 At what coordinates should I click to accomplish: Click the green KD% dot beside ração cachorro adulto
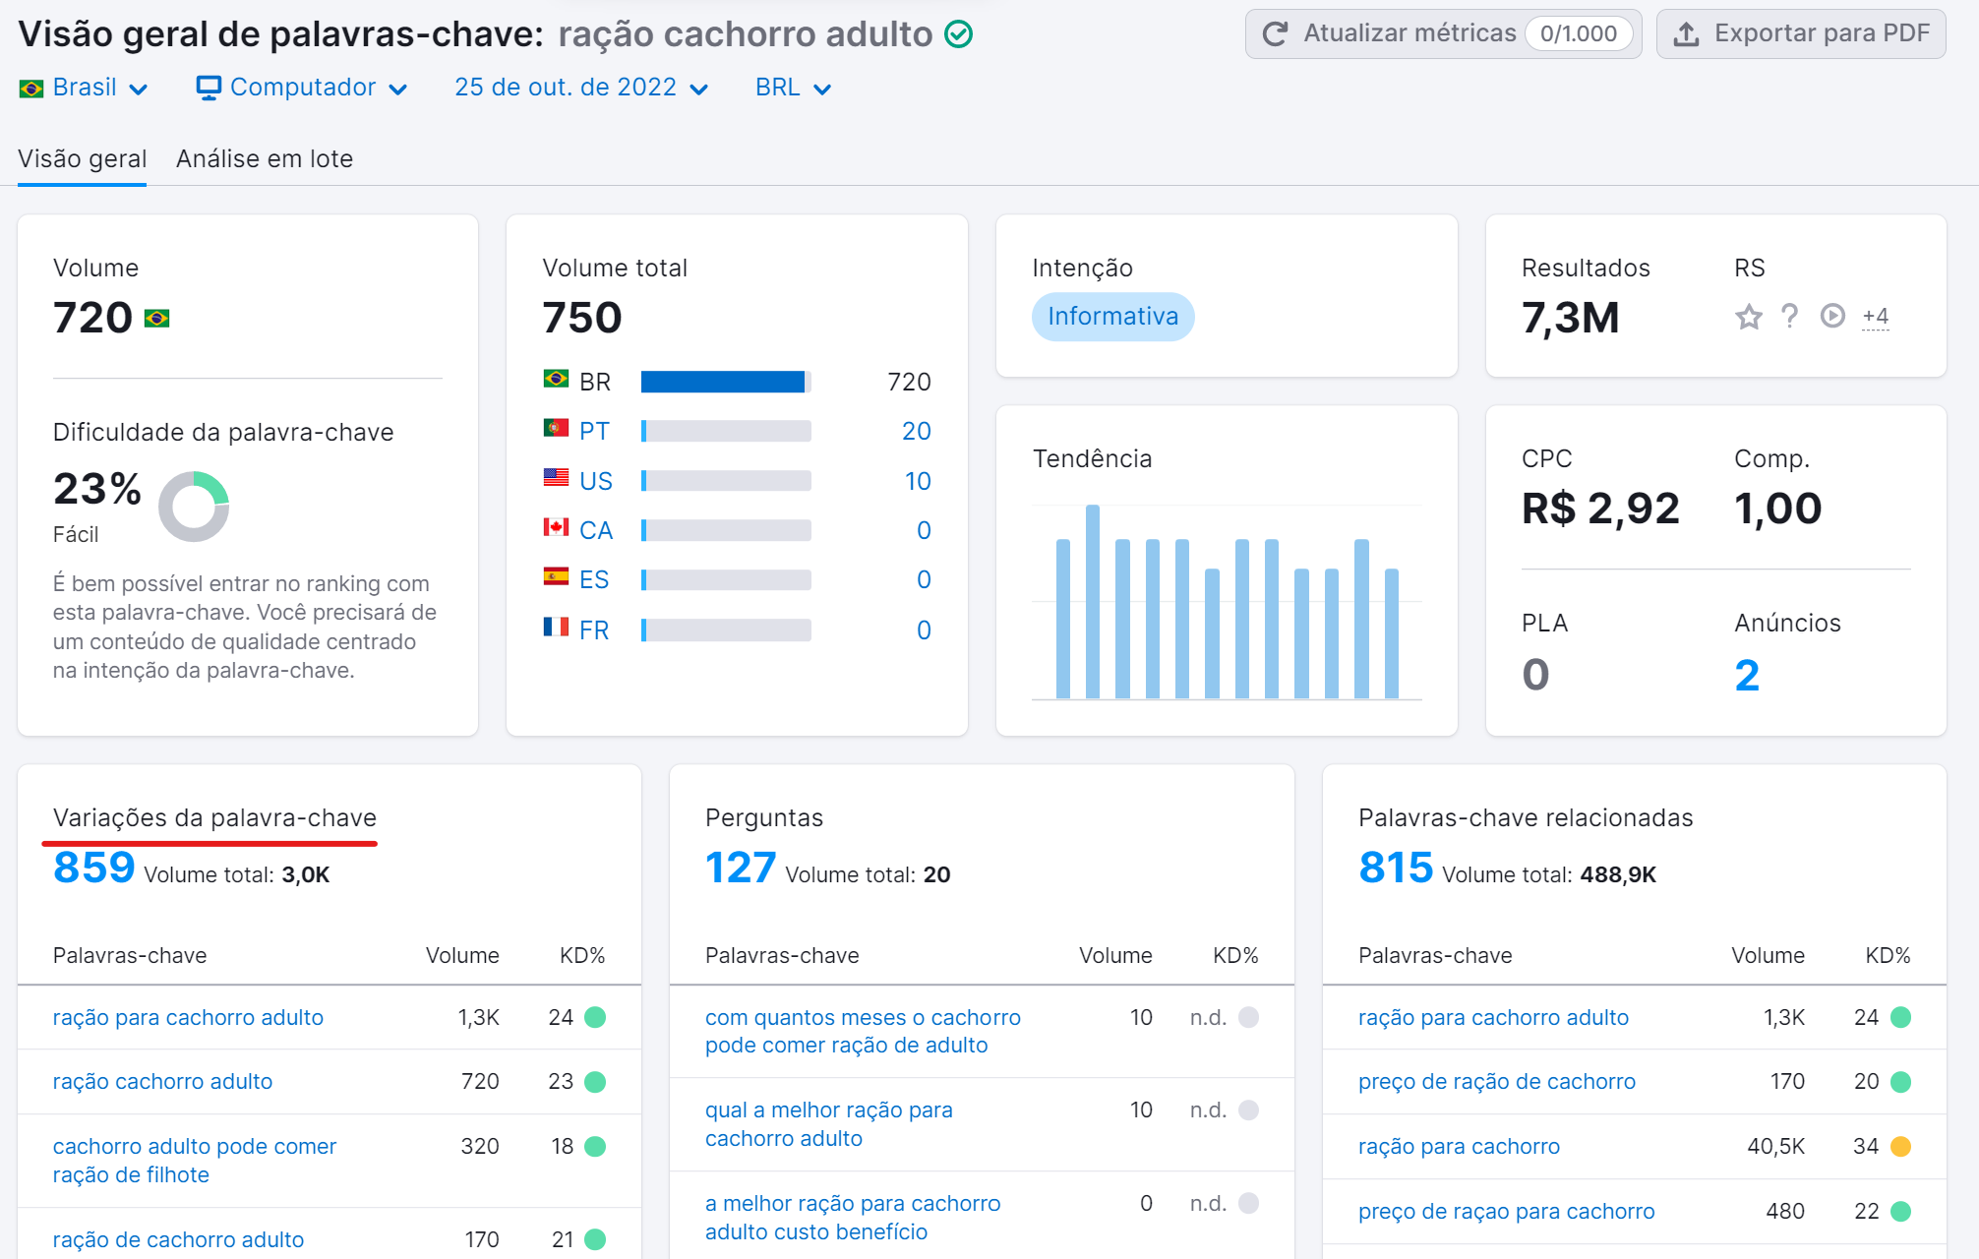pos(595,1082)
